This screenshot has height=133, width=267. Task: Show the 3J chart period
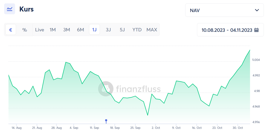[108, 30]
